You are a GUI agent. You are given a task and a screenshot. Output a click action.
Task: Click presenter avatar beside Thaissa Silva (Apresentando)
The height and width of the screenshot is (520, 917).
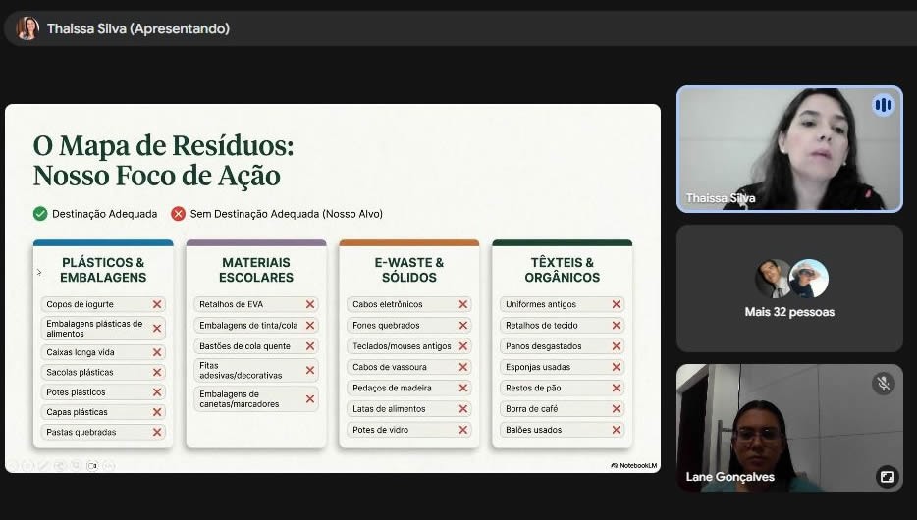coord(27,28)
